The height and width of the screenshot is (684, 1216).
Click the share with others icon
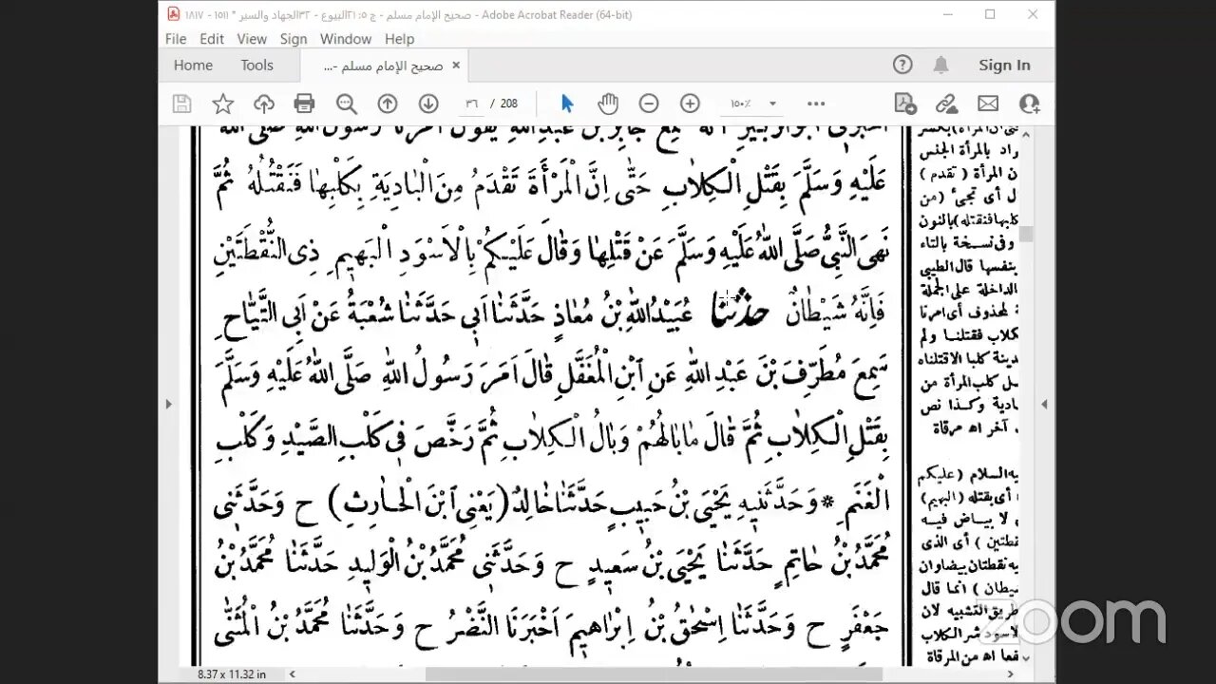point(1029,104)
